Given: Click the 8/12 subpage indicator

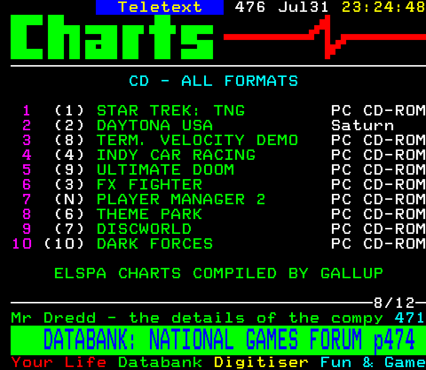Looking at the screenshot, I should pyautogui.click(x=394, y=303).
